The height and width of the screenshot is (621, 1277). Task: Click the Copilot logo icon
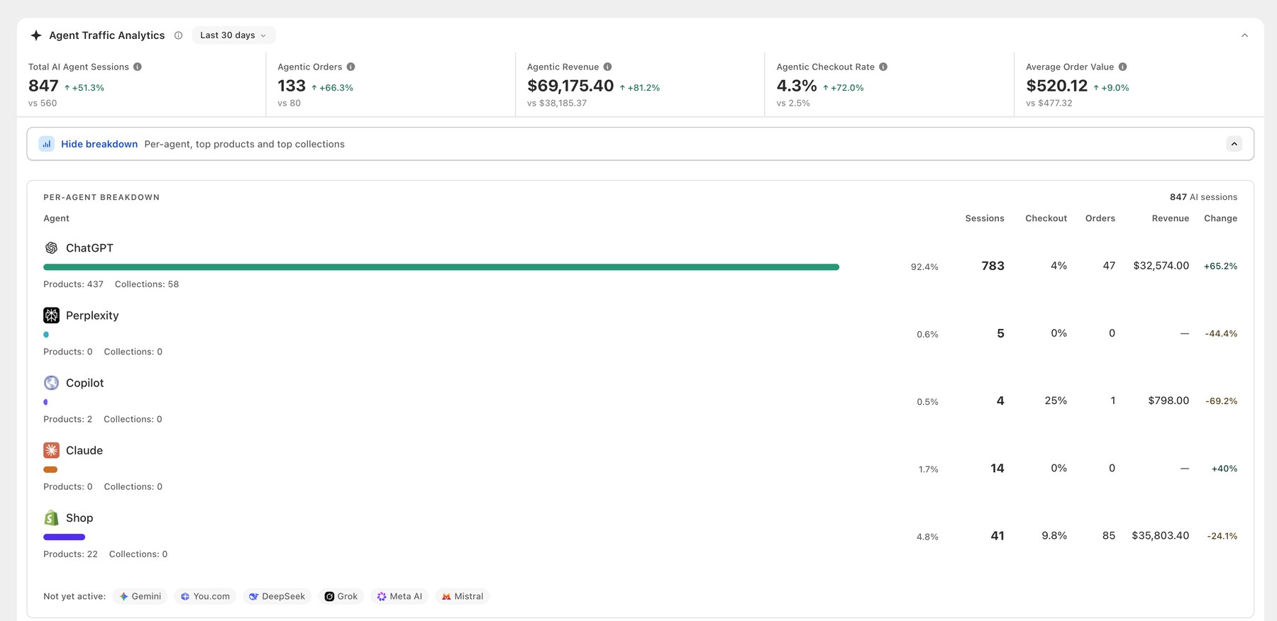(51, 383)
